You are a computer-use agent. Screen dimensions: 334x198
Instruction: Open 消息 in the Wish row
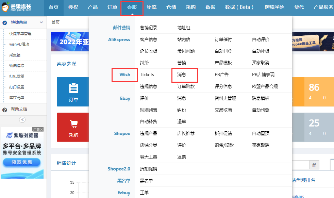click(182, 75)
